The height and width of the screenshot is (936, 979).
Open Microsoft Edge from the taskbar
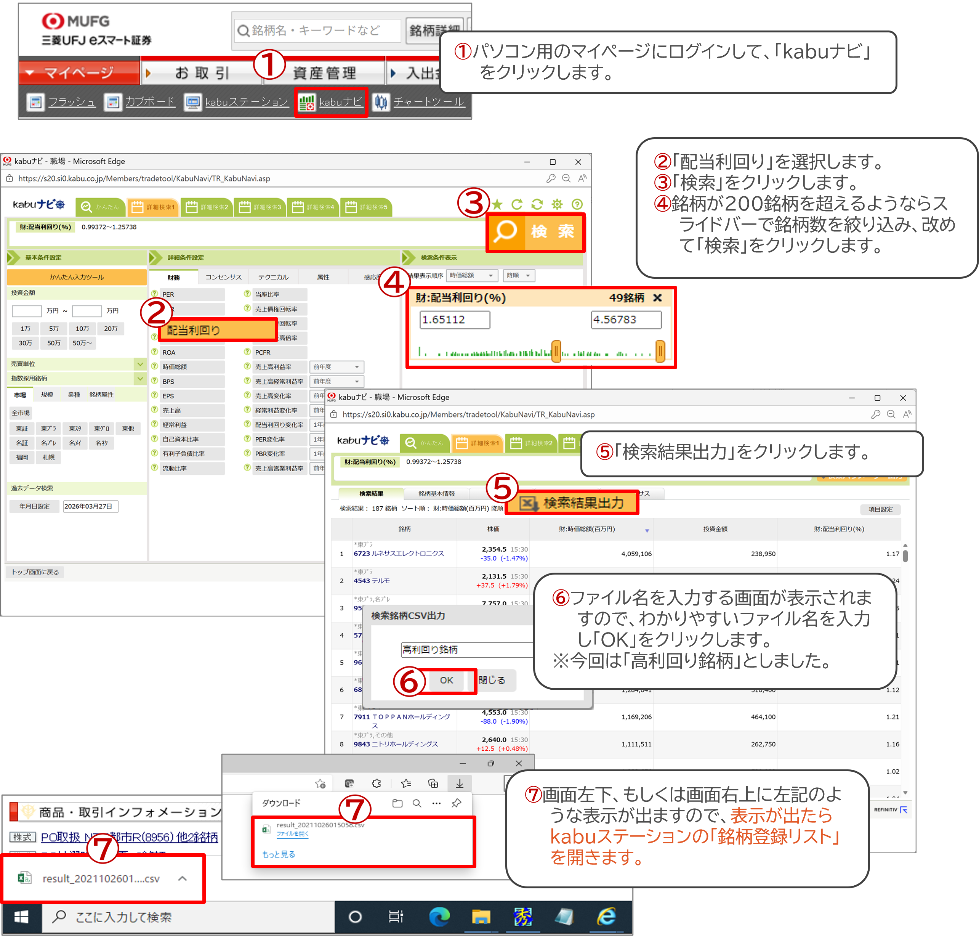click(x=439, y=916)
